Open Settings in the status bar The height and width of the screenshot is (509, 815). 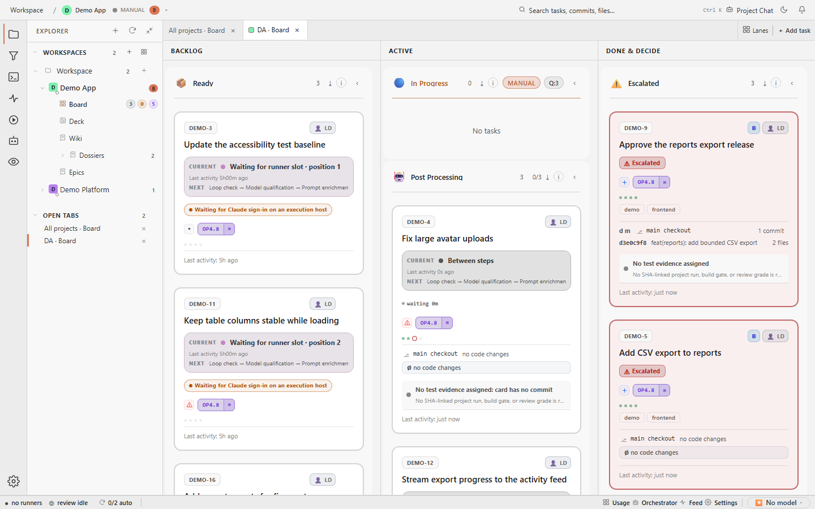click(721, 503)
